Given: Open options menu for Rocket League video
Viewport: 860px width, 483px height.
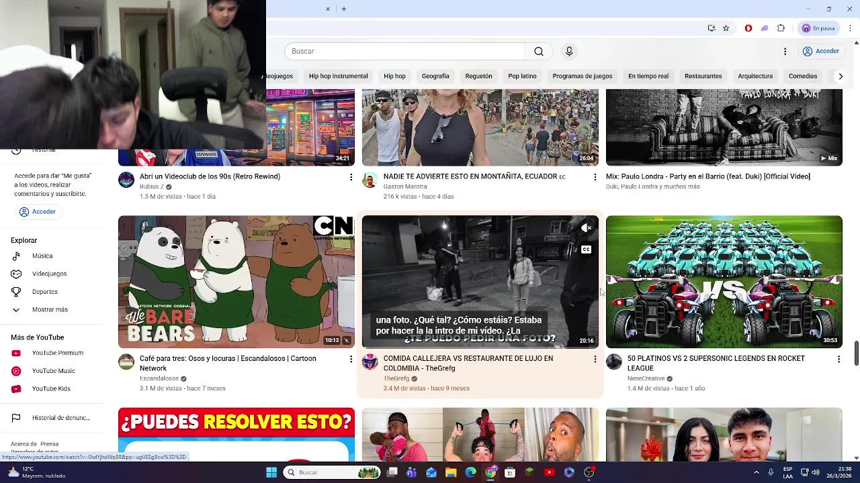Looking at the screenshot, I should point(838,360).
